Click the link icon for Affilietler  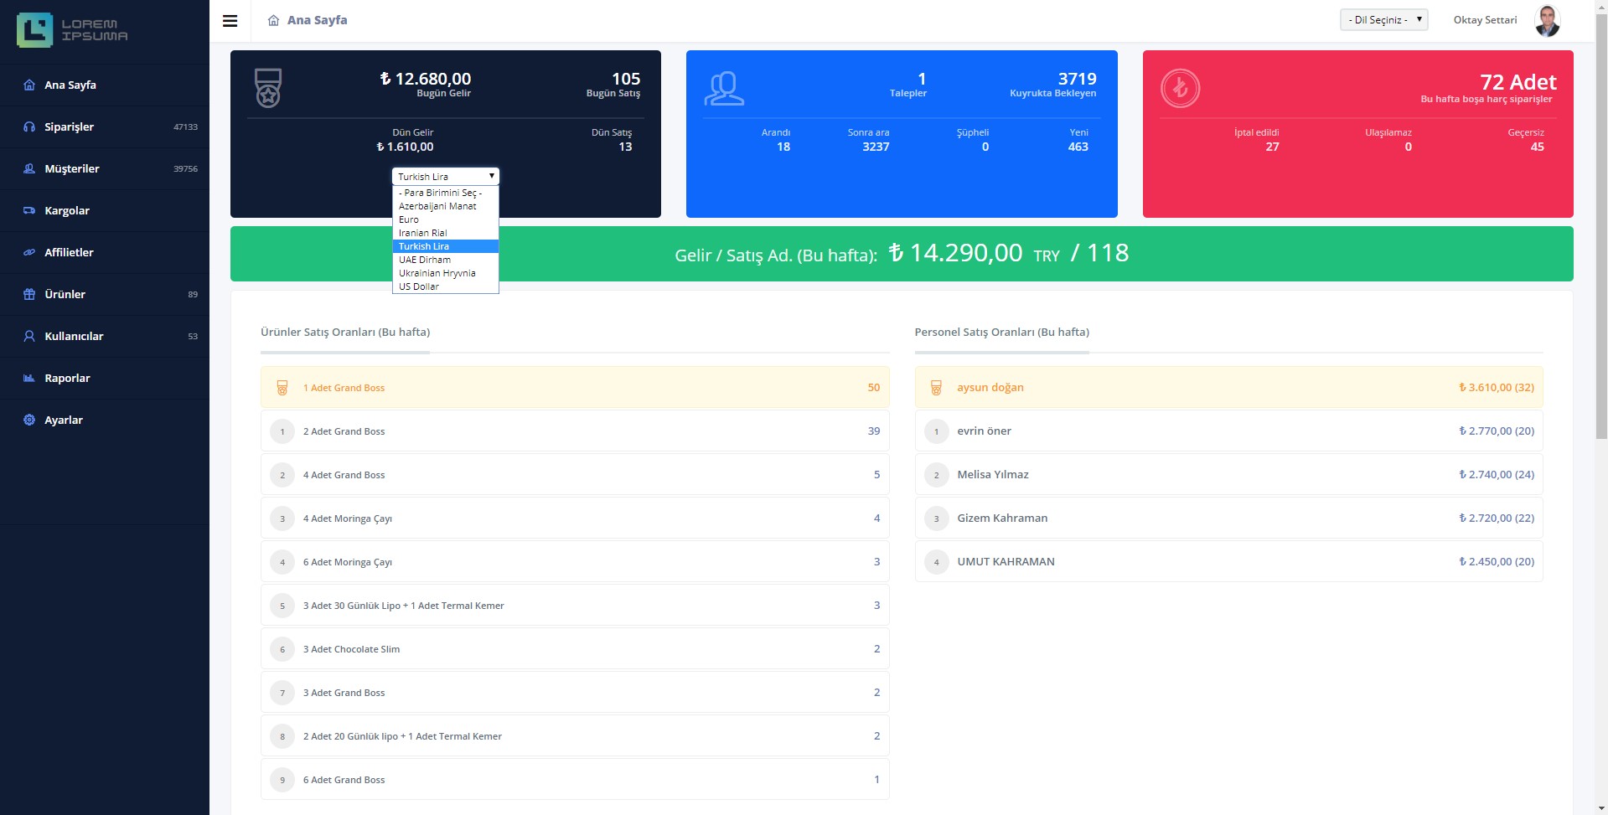[x=29, y=253]
